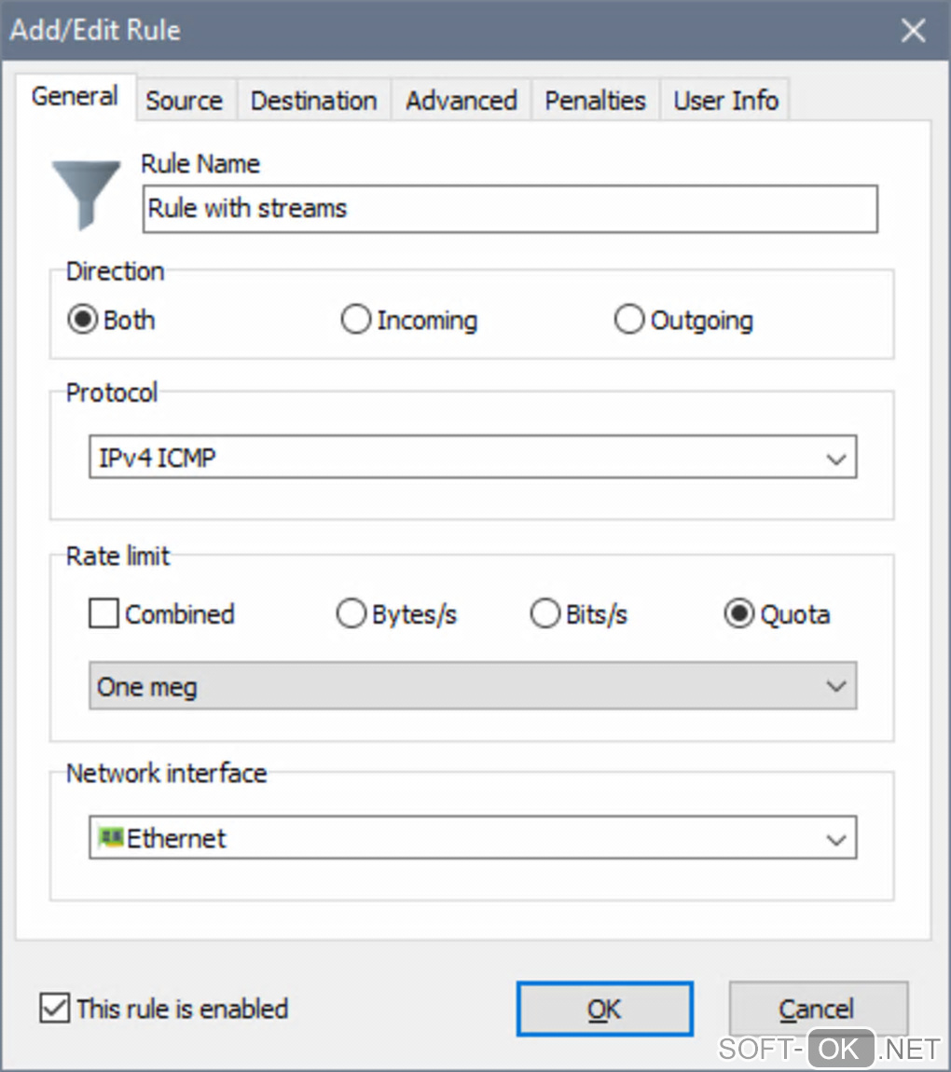This screenshot has width=951, height=1072.
Task: Select the Both direction radio button
Action: coord(84,320)
